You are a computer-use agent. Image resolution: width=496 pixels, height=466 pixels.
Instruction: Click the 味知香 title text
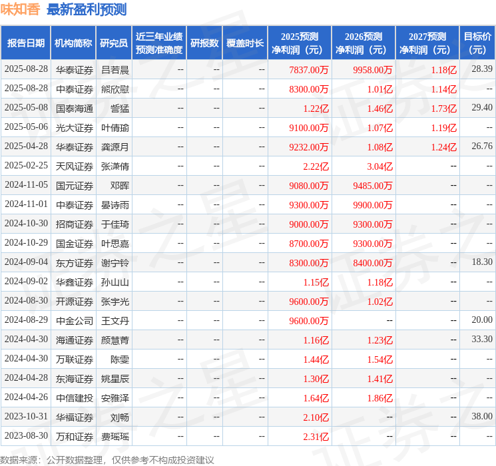[x=20, y=9]
